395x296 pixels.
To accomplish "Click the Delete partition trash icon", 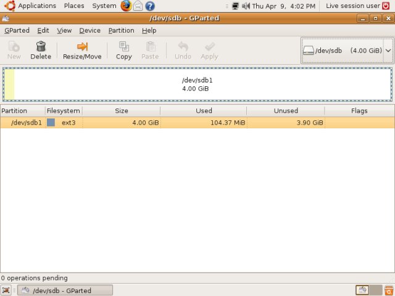I will click(41, 46).
